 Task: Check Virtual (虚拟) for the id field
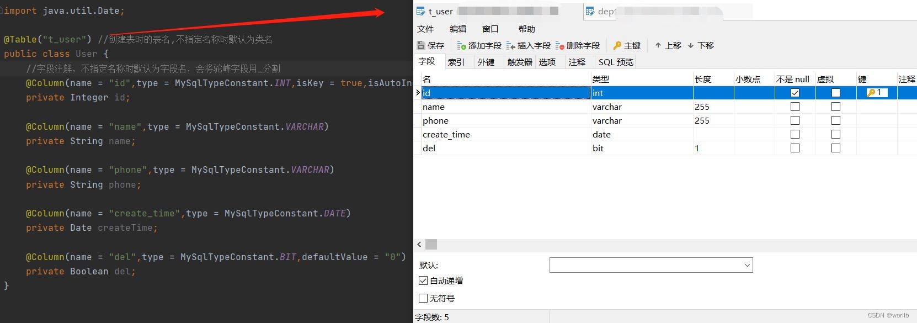(x=836, y=93)
